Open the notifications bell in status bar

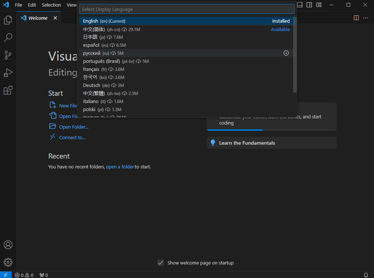pyautogui.click(x=366, y=275)
